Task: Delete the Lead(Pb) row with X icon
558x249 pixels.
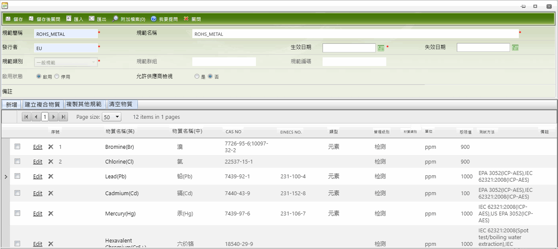Action: pos(51,176)
